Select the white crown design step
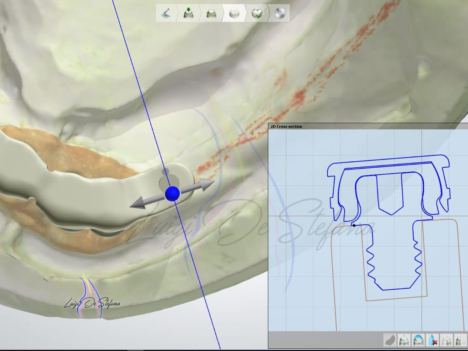Screen dimensions: 468x351 (234, 14)
